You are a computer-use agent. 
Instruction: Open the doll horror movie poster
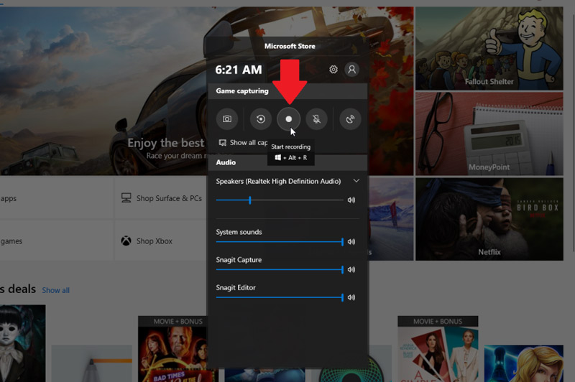[23, 343]
